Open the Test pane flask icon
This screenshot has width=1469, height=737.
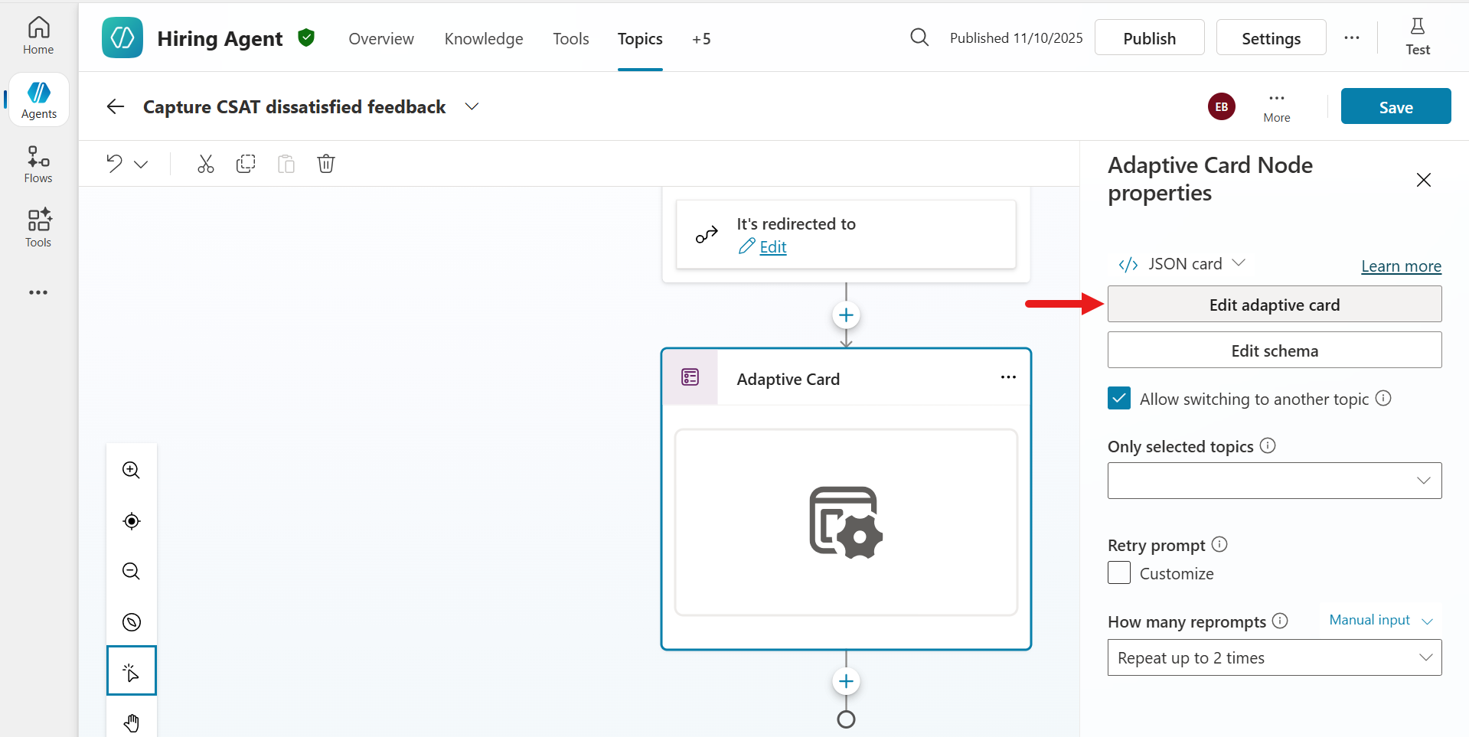[x=1418, y=37]
